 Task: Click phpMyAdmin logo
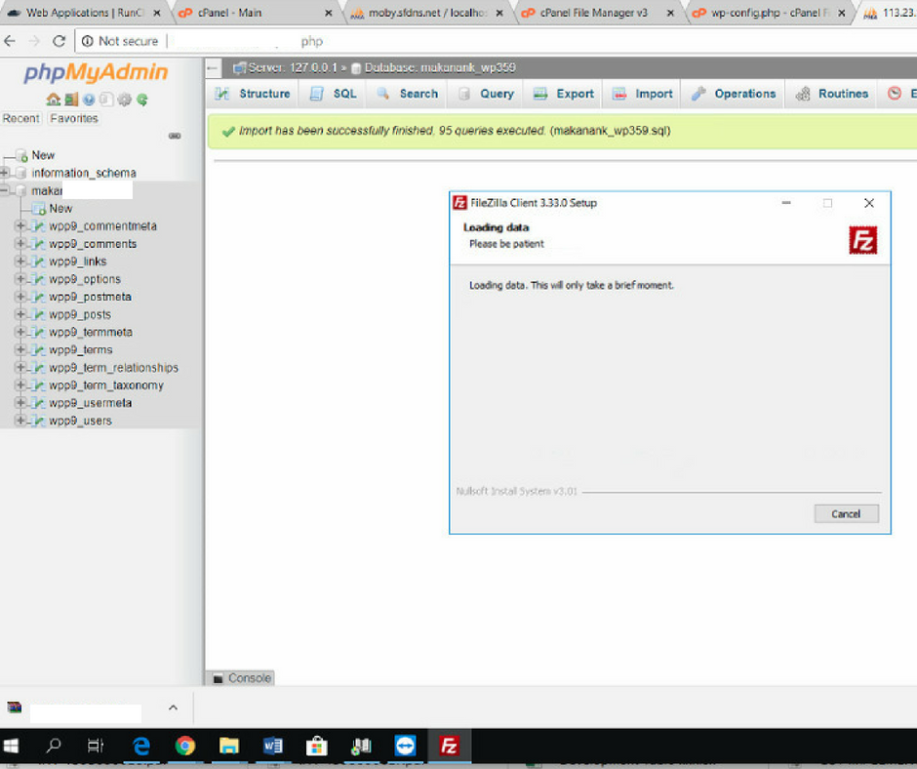coord(96,72)
